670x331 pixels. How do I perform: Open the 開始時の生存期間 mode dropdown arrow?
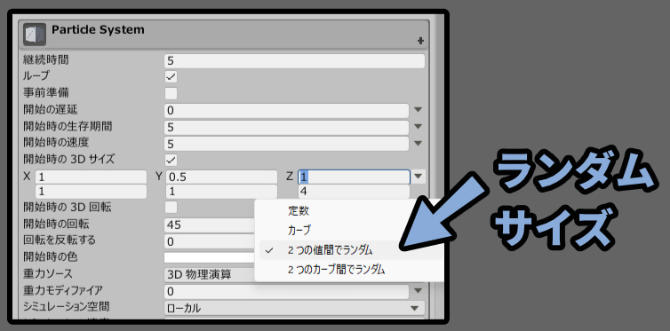[418, 127]
